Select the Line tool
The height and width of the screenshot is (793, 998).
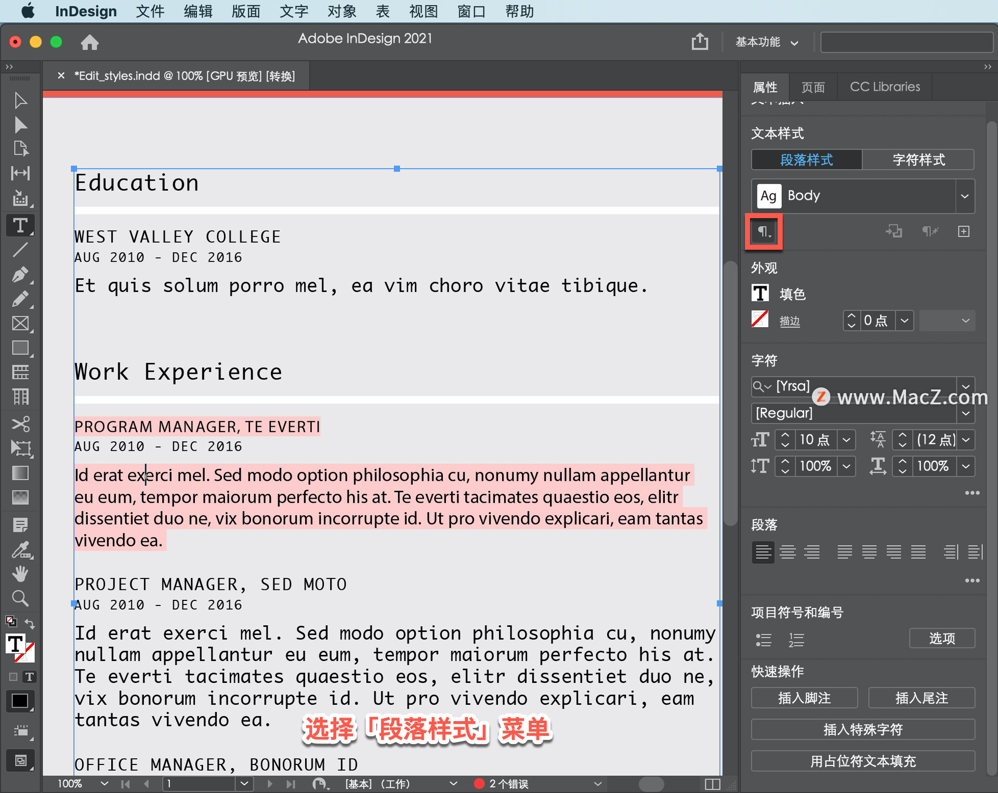pos(20,250)
